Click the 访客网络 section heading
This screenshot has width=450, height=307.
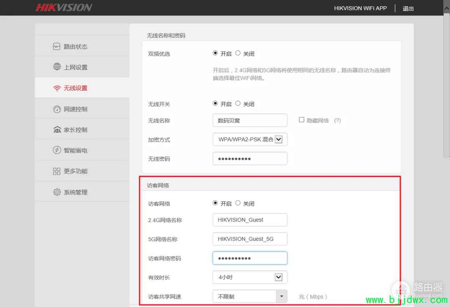pos(158,186)
